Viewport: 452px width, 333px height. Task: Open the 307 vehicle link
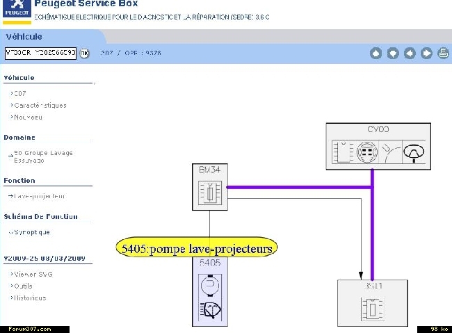pos(20,93)
